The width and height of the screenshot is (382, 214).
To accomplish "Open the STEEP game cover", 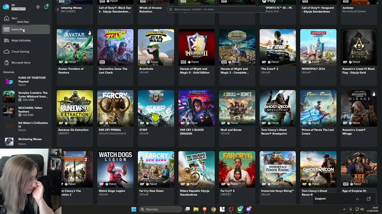I will pyautogui.click(x=156, y=108).
